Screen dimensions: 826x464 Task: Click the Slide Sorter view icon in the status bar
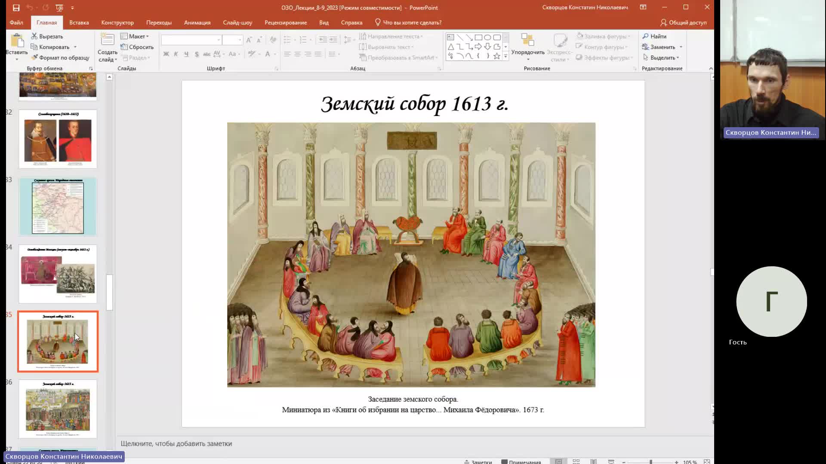[x=576, y=461]
